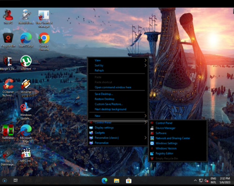Open Network and Sharing Center
The height and width of the screenshot is (186, 234).
pos(178,138)
